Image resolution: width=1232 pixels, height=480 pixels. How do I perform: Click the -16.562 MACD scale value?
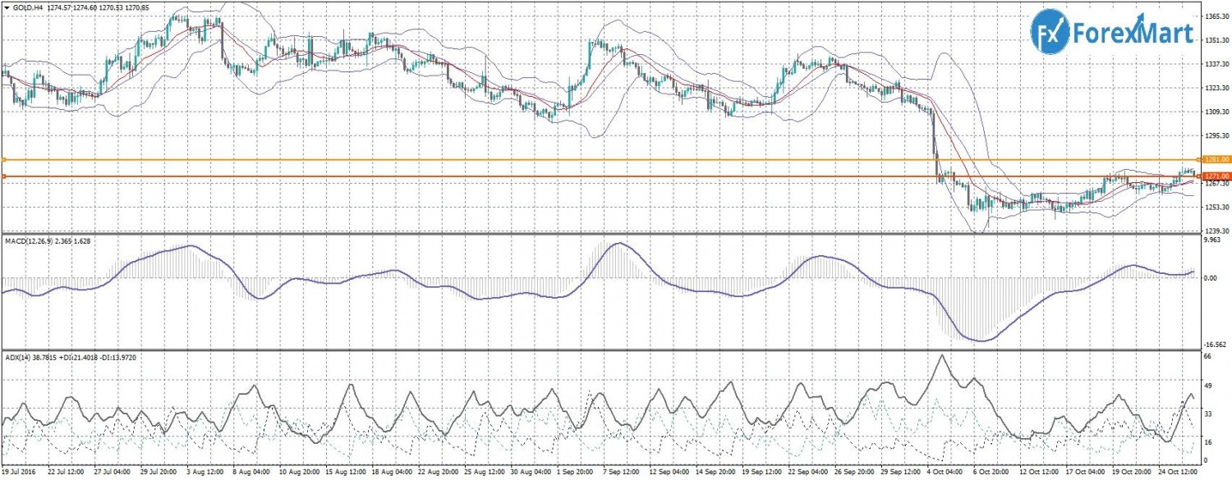click(1214, 345)
